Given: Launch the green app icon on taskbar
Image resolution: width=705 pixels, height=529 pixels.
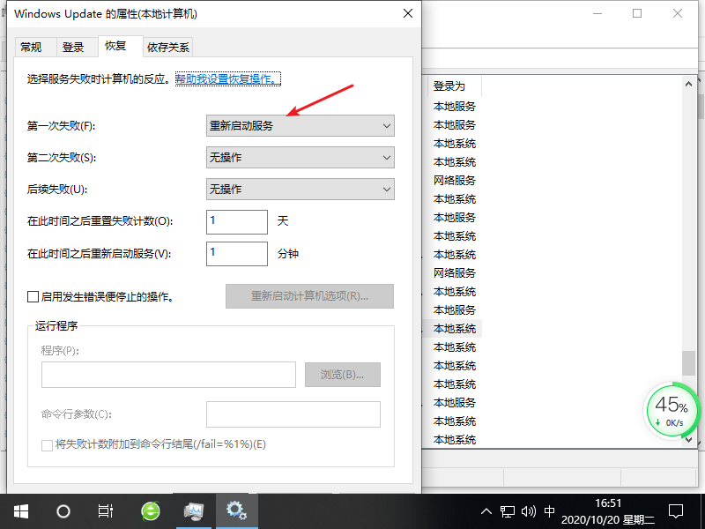Looking at the screenshot, I should pos(149,511).
